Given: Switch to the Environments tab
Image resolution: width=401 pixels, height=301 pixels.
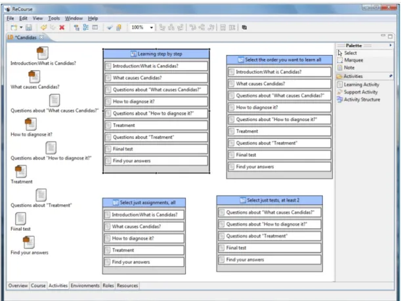Looking at the screenshot, I should pyautogui.click(x=85, y=286).
